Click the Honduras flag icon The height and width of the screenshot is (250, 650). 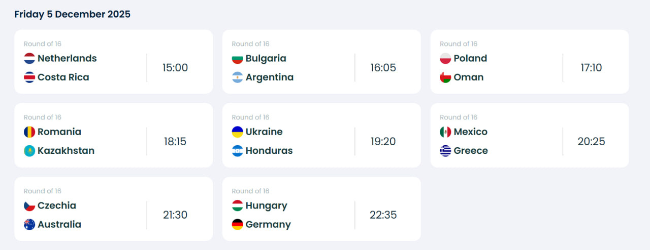pos(237,151)
